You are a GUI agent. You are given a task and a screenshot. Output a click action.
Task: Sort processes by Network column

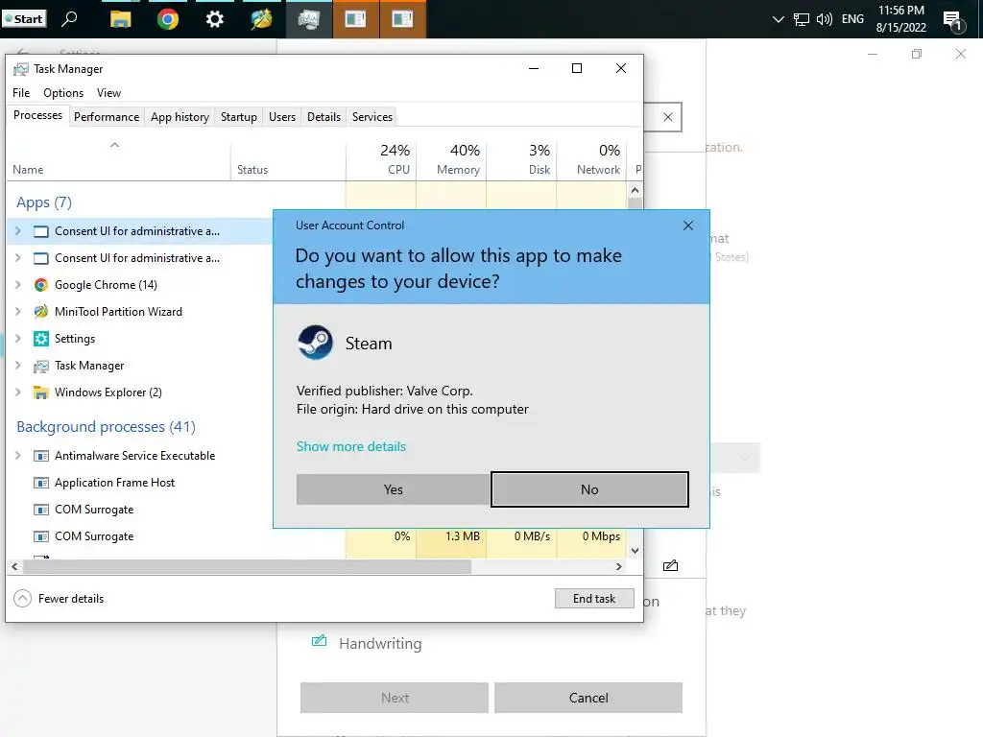click(x=591, y=160)
